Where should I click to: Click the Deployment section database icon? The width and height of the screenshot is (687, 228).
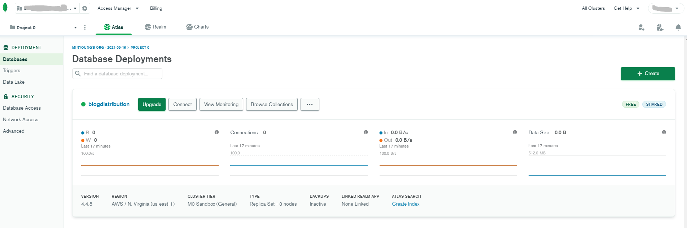6,48
